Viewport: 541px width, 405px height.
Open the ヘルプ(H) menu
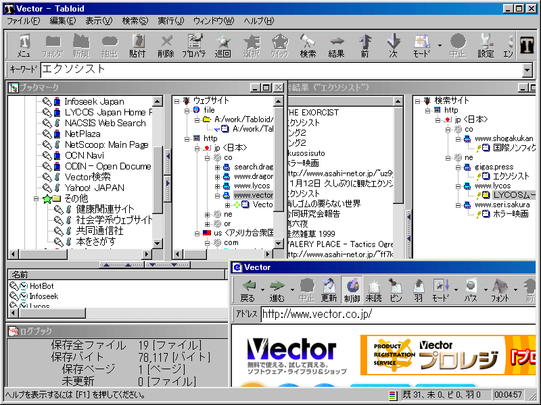click(259, 21)
